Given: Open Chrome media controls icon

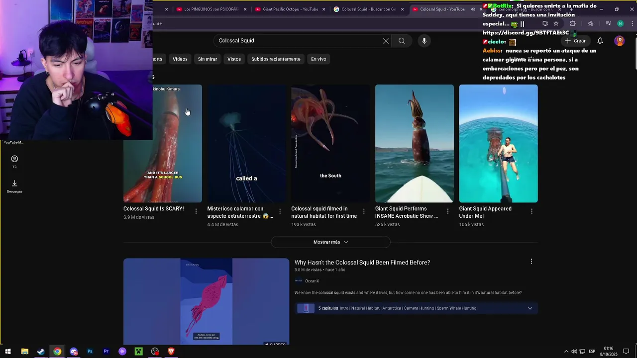Looking at the screenshot, I should pyautogui.click(x=608, y=23).
